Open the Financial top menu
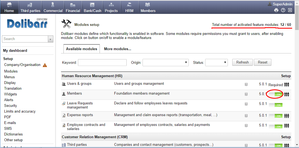The image size is (299, 148). tap(73, 7)
